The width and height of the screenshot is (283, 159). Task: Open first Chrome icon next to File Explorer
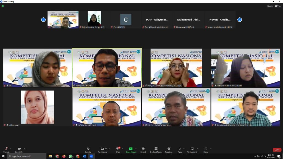[57, 156]
